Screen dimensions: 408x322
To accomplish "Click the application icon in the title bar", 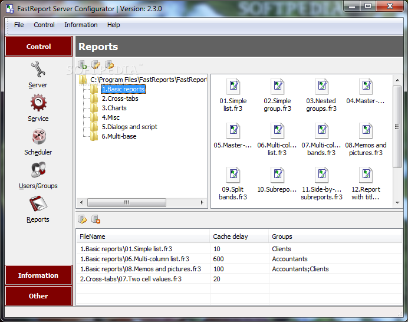I will tap(10, 9).
